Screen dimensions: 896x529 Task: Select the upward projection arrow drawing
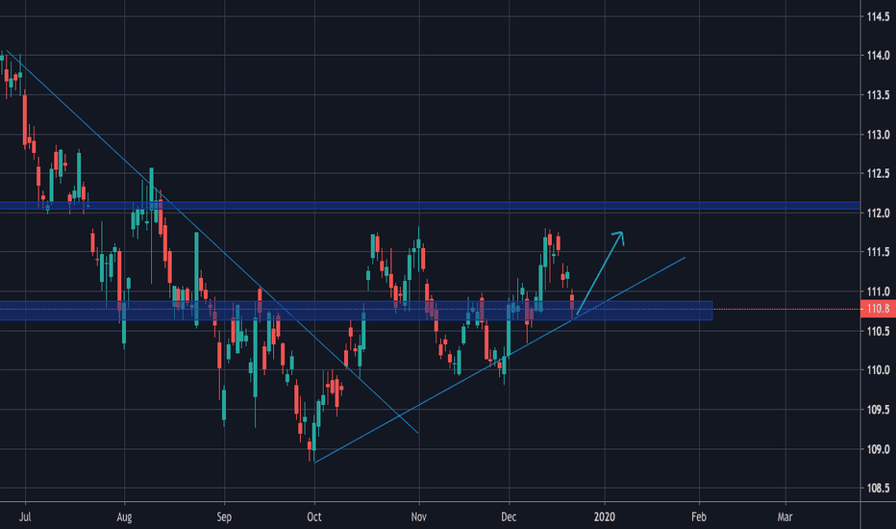pyautogui.click(x=600, y=273)
